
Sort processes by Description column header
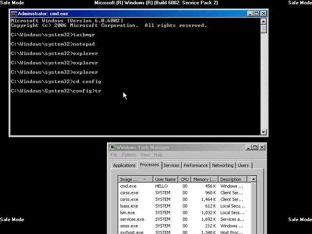[232, 179]
